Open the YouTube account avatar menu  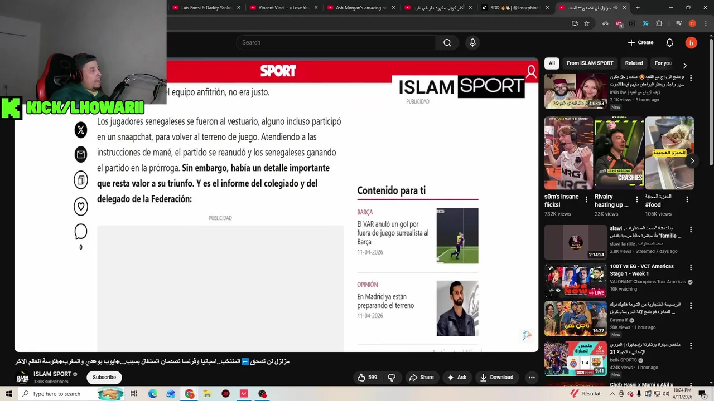point(691,43)
